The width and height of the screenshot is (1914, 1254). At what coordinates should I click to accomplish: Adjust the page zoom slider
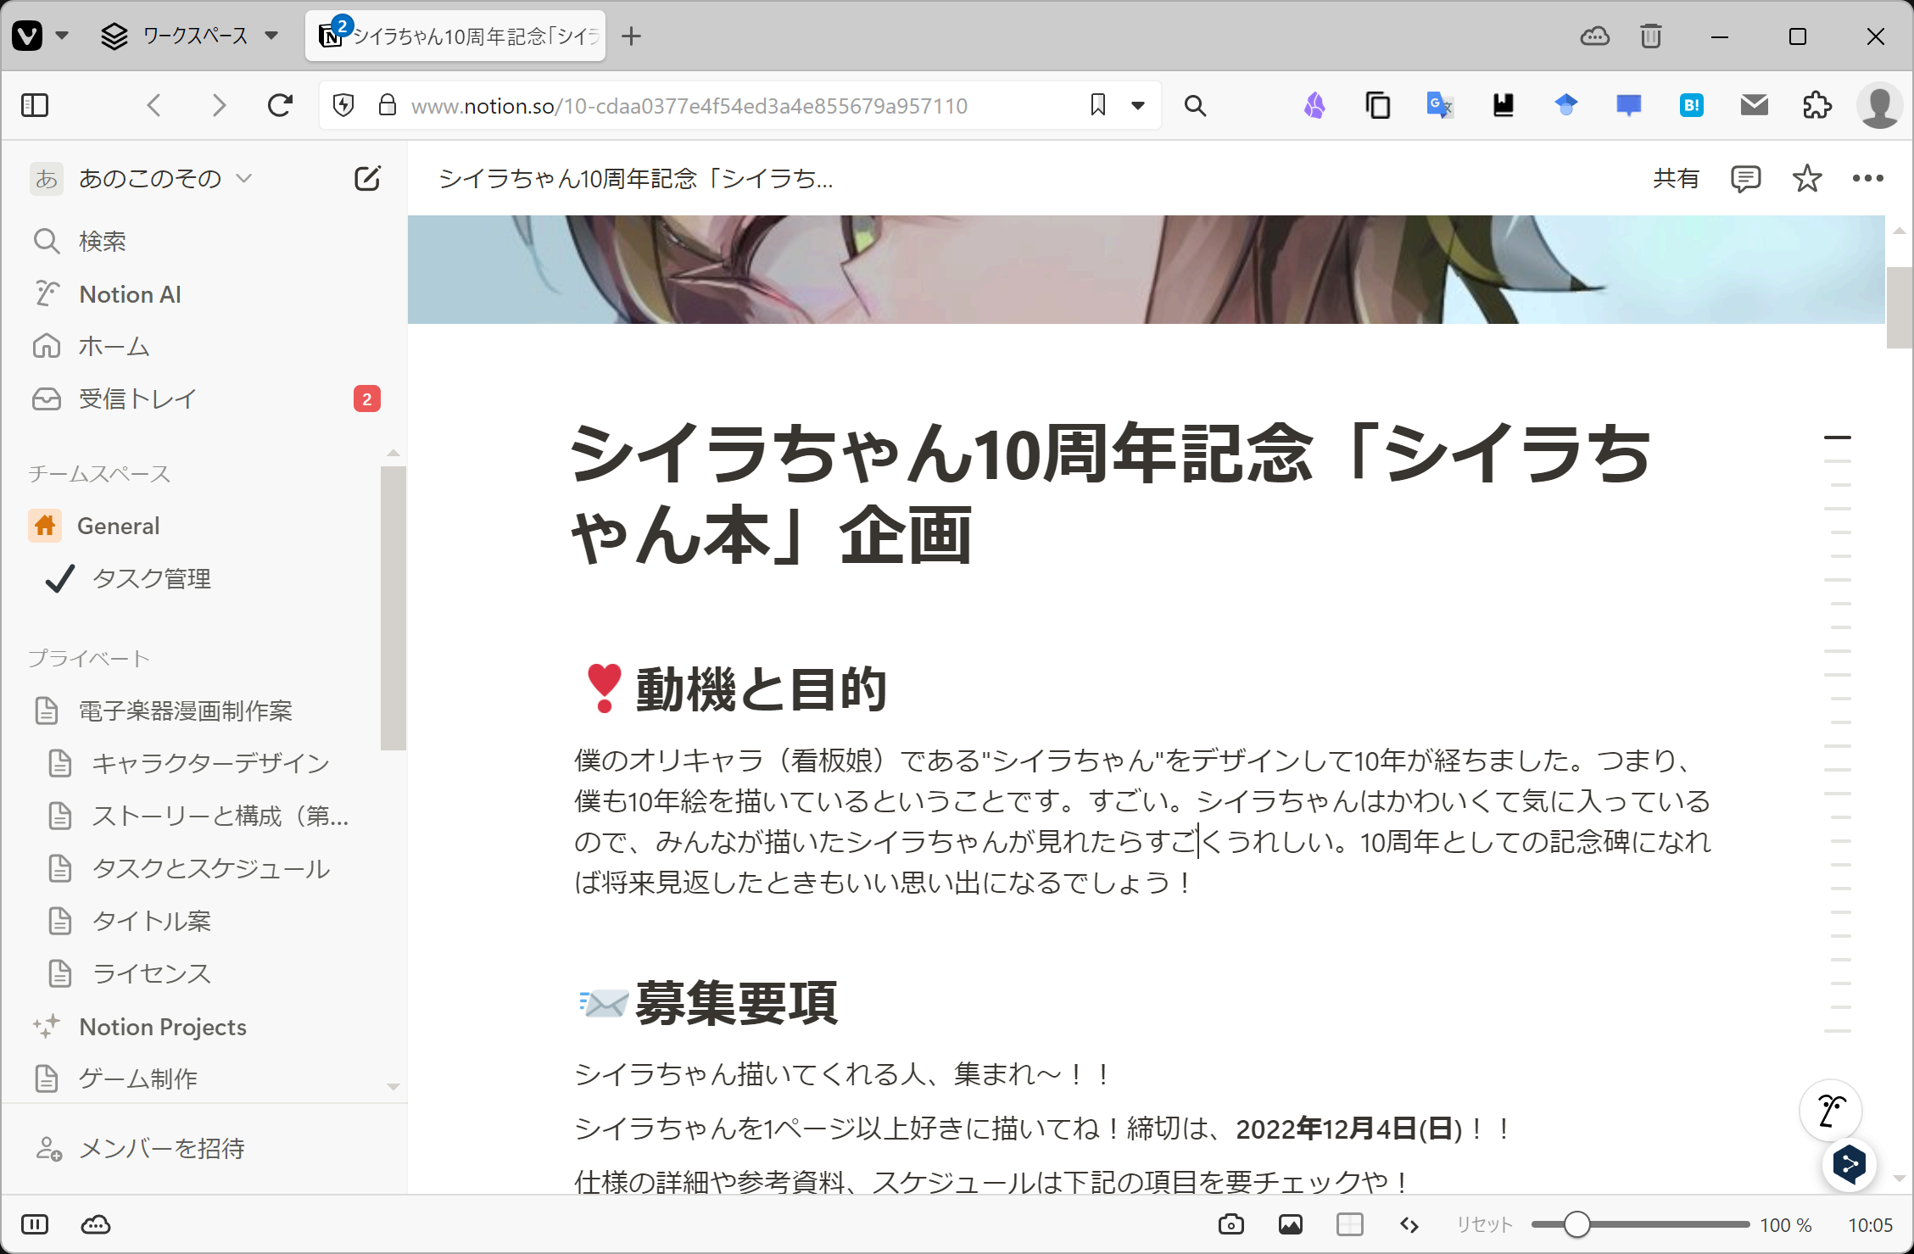(x=1640, y=1224)
